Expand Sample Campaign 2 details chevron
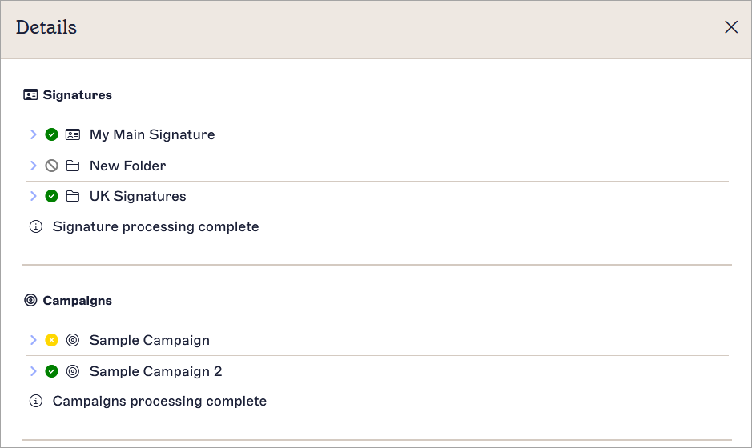Image resolution: width=752 pixels, height=448 pixels. click(33, 371)
